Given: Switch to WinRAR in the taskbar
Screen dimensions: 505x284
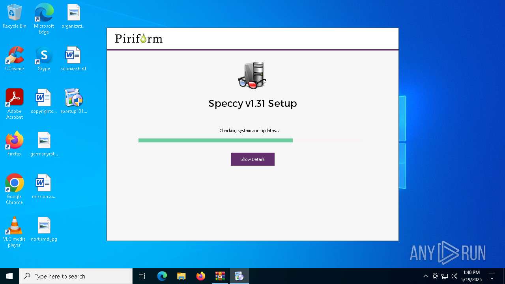Looking at the screenshot, I should [x=220, y=276].
